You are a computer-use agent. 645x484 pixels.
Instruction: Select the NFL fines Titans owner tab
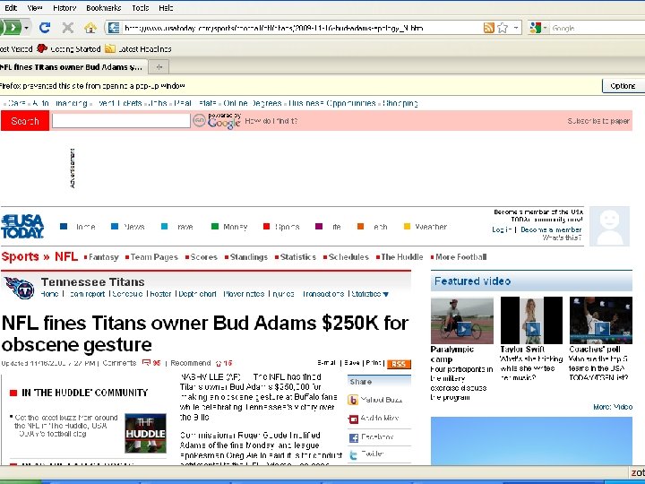[x=72, y=66]
